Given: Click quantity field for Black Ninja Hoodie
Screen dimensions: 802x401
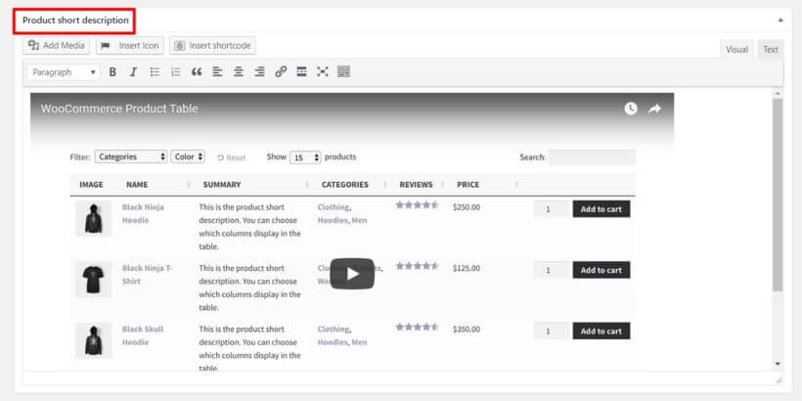Looking at the screenshot, I should coord(551,209).
